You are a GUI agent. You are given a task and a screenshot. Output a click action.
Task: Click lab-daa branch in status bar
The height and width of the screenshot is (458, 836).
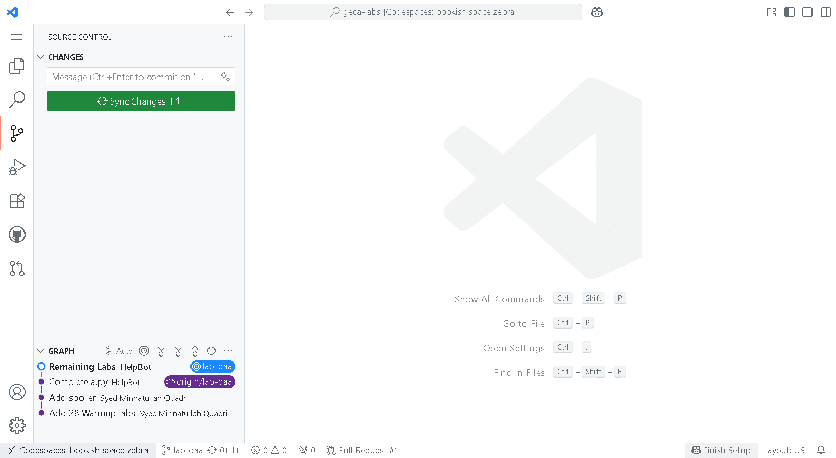(x=182, y=450)
